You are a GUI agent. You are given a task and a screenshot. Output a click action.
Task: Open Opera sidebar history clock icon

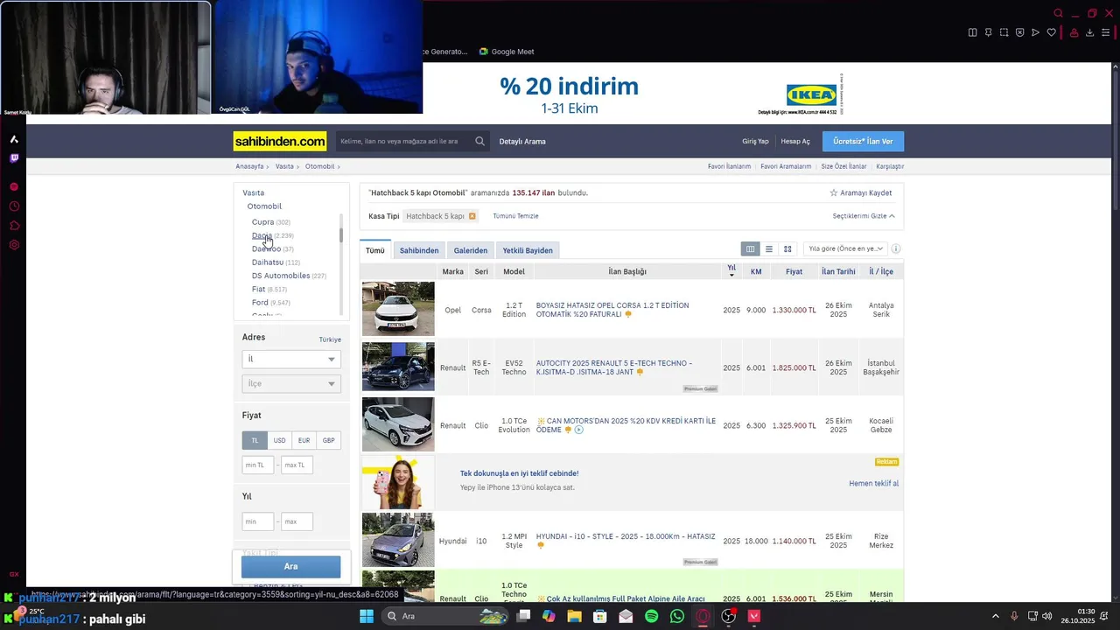14,206
